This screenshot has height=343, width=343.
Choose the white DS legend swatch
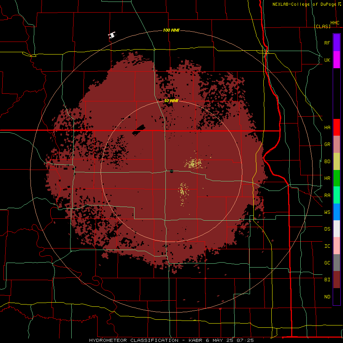point(337,229)
